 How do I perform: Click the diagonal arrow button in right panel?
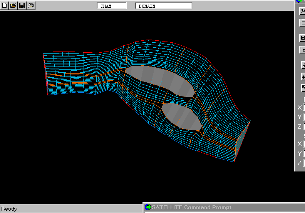coord(303,88)
